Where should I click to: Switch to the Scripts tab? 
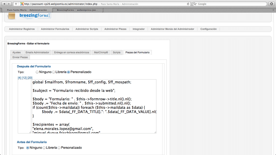click(116, 52)
